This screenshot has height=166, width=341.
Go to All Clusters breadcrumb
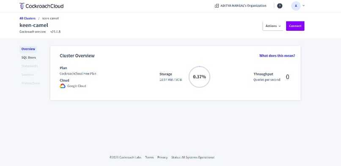tap(27, 19)
